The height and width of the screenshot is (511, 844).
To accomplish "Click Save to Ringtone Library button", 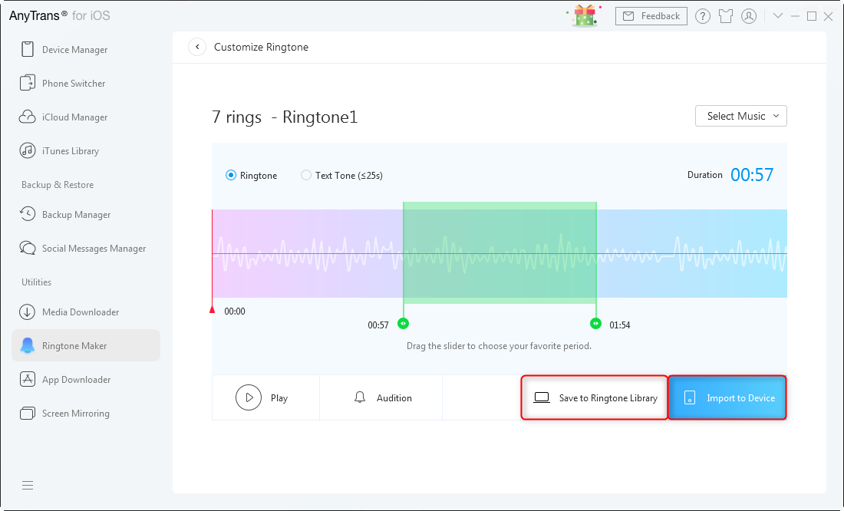I will (x=595, y=398).
